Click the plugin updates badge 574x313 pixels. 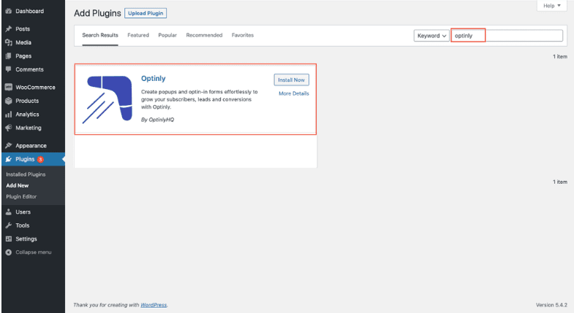coord(40,159)
